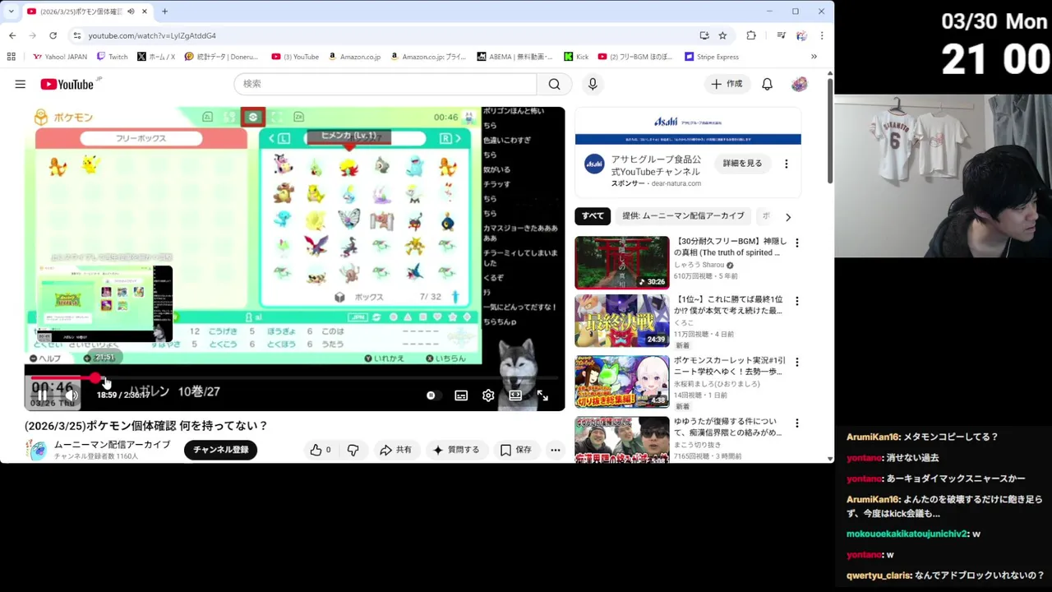The image size is (1052, 592).
Task: Toggle subtitles with the player captions button
Action: [x=461, y=395]
